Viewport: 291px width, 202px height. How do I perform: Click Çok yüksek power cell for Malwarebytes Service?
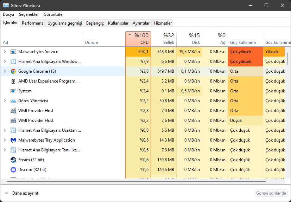coord(245,52)
